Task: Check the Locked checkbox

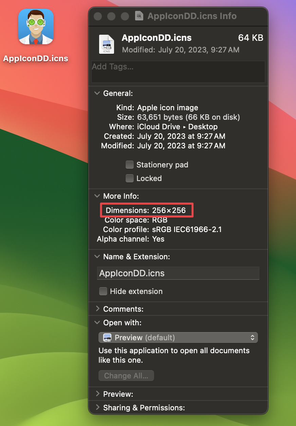Action: tap(130, 178)
